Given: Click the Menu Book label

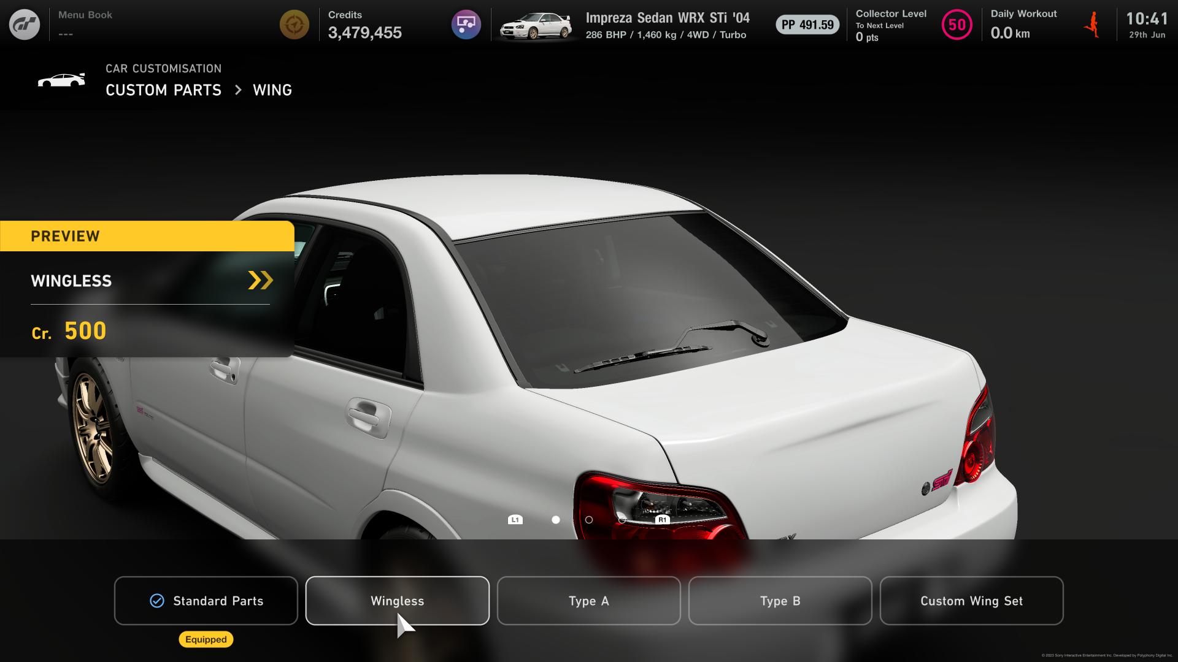Looking at the screenshot, I should click(x=85, y=15).
